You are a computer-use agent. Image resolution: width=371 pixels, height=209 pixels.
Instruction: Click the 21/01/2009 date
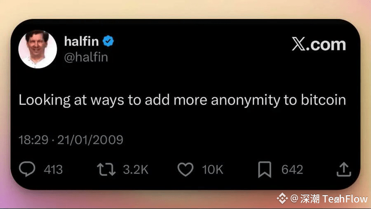pyautogui.click(x=90, y=140)
